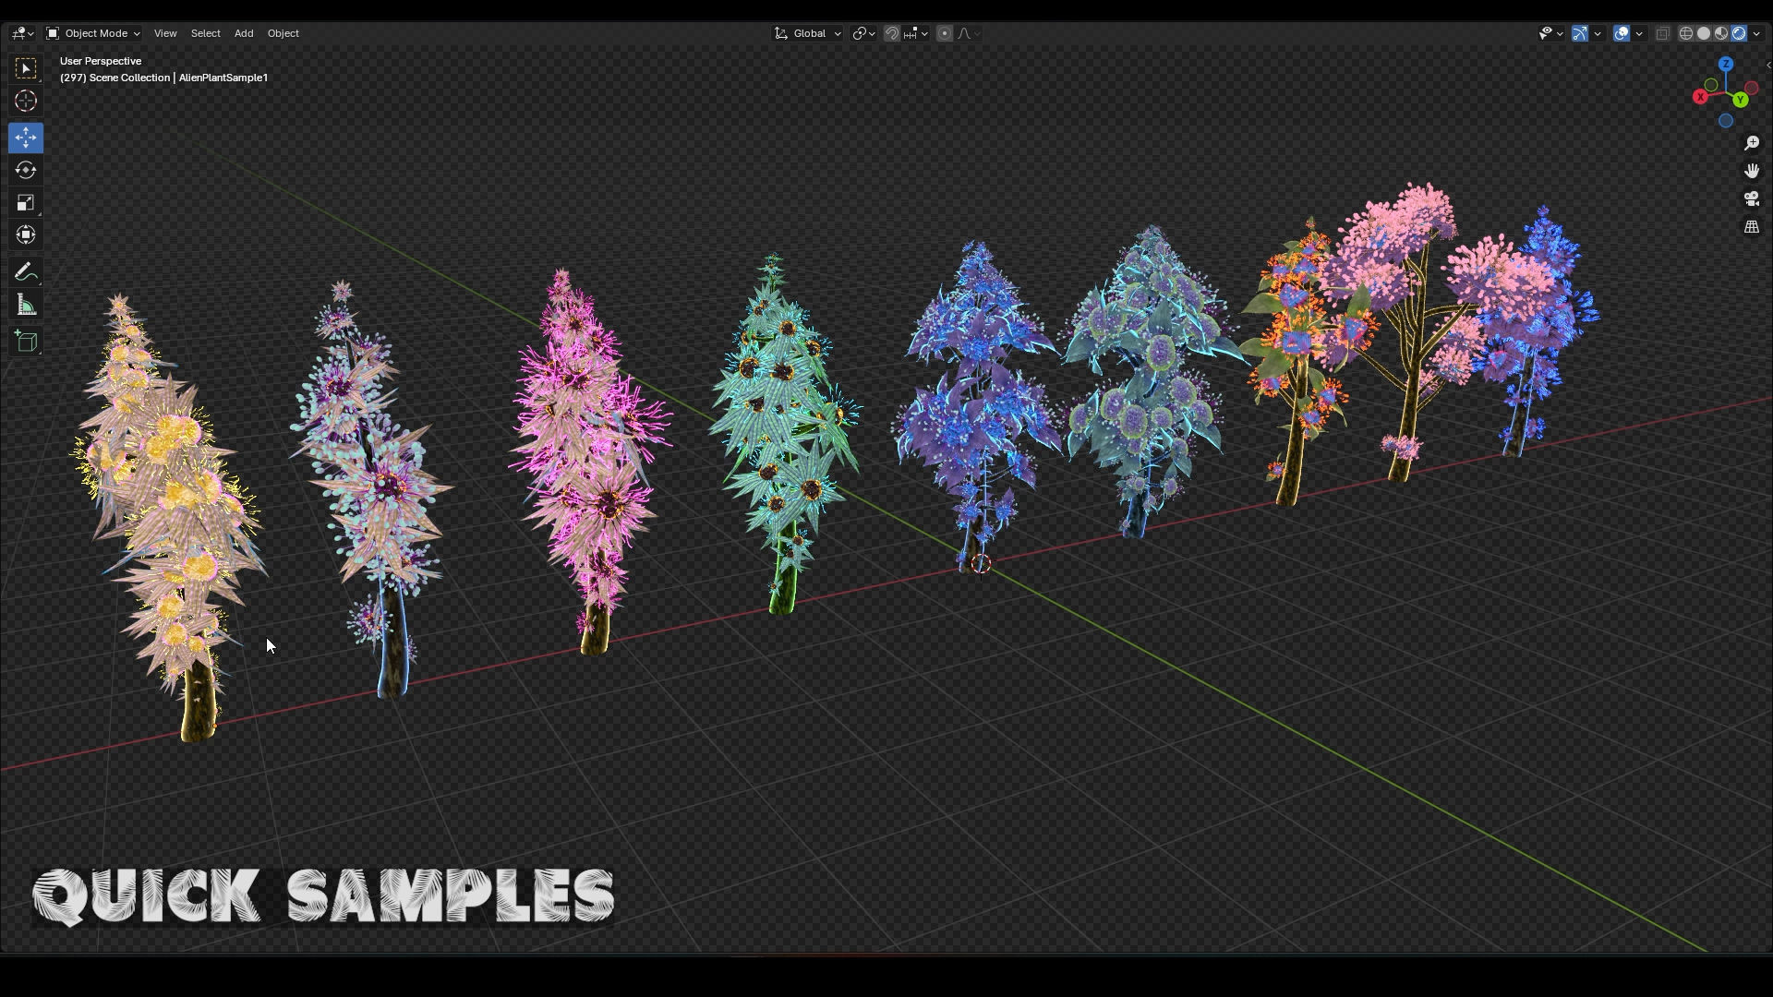This screenshot has width=1773, height=997.
Task: Toggle show gizmos button
Action: [x=1580, y=33]
